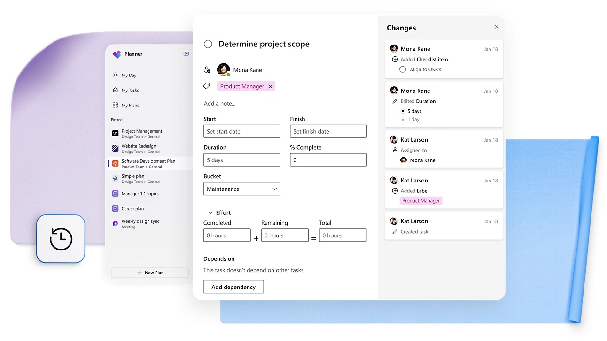Click the Add dependency button
This screenshot has height=341, width=607.
point(233,287)
